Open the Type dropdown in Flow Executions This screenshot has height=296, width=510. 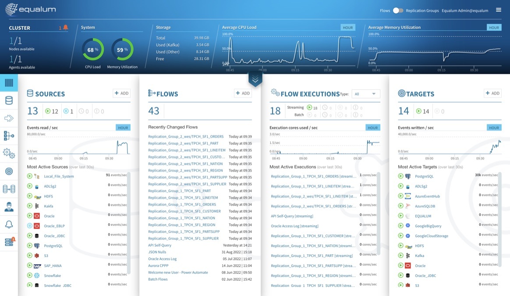point(366,93)
